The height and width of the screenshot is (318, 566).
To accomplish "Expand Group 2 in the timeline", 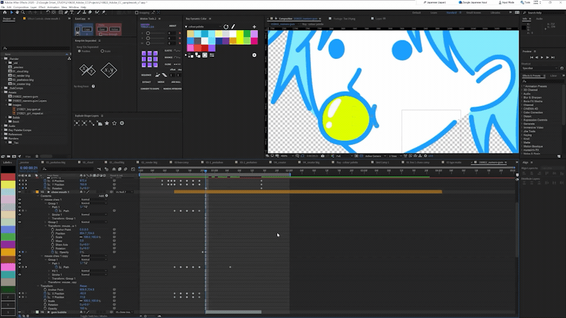I will (x=46, y=222).
